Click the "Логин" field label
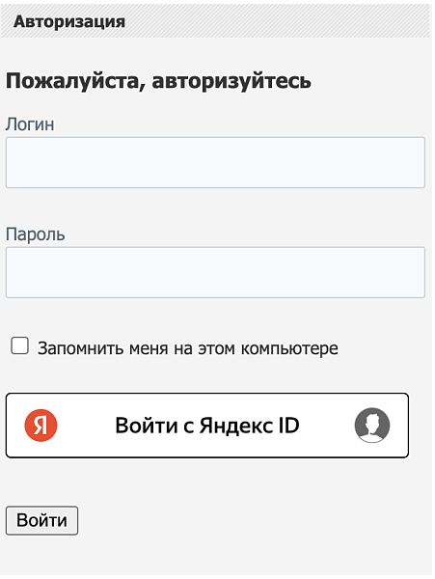435x579 pixels. pos(30,124)
